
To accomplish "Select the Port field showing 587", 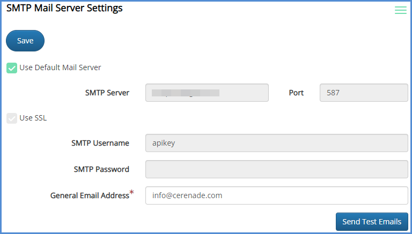I will pos(363,93).
